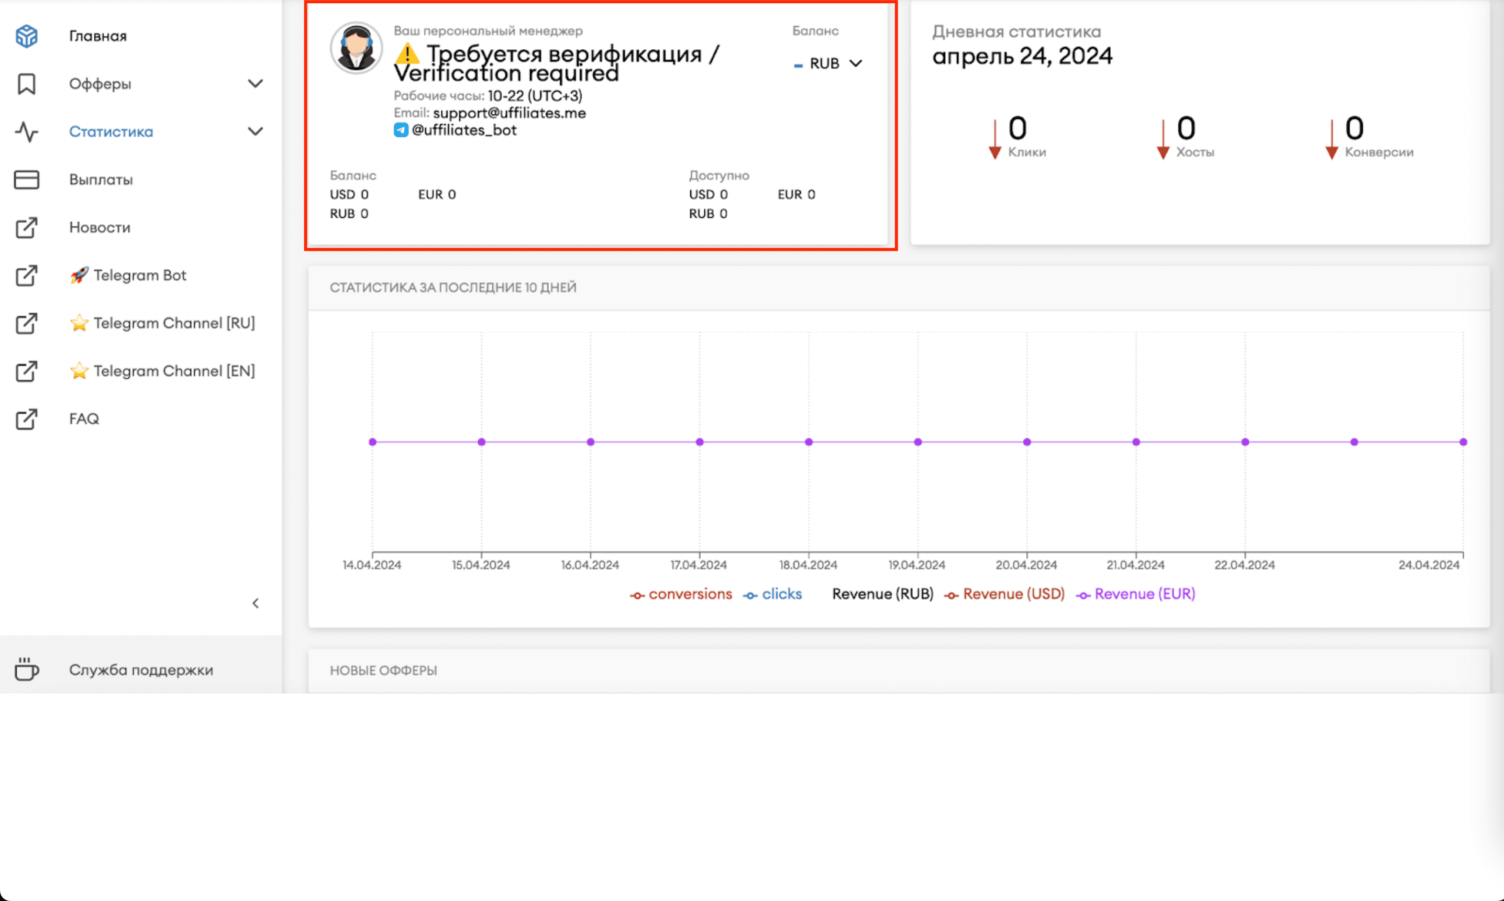Open Telegram Channel [RU] menu item
Viewport: 1504px width, 901px height.
click(173, 323)
